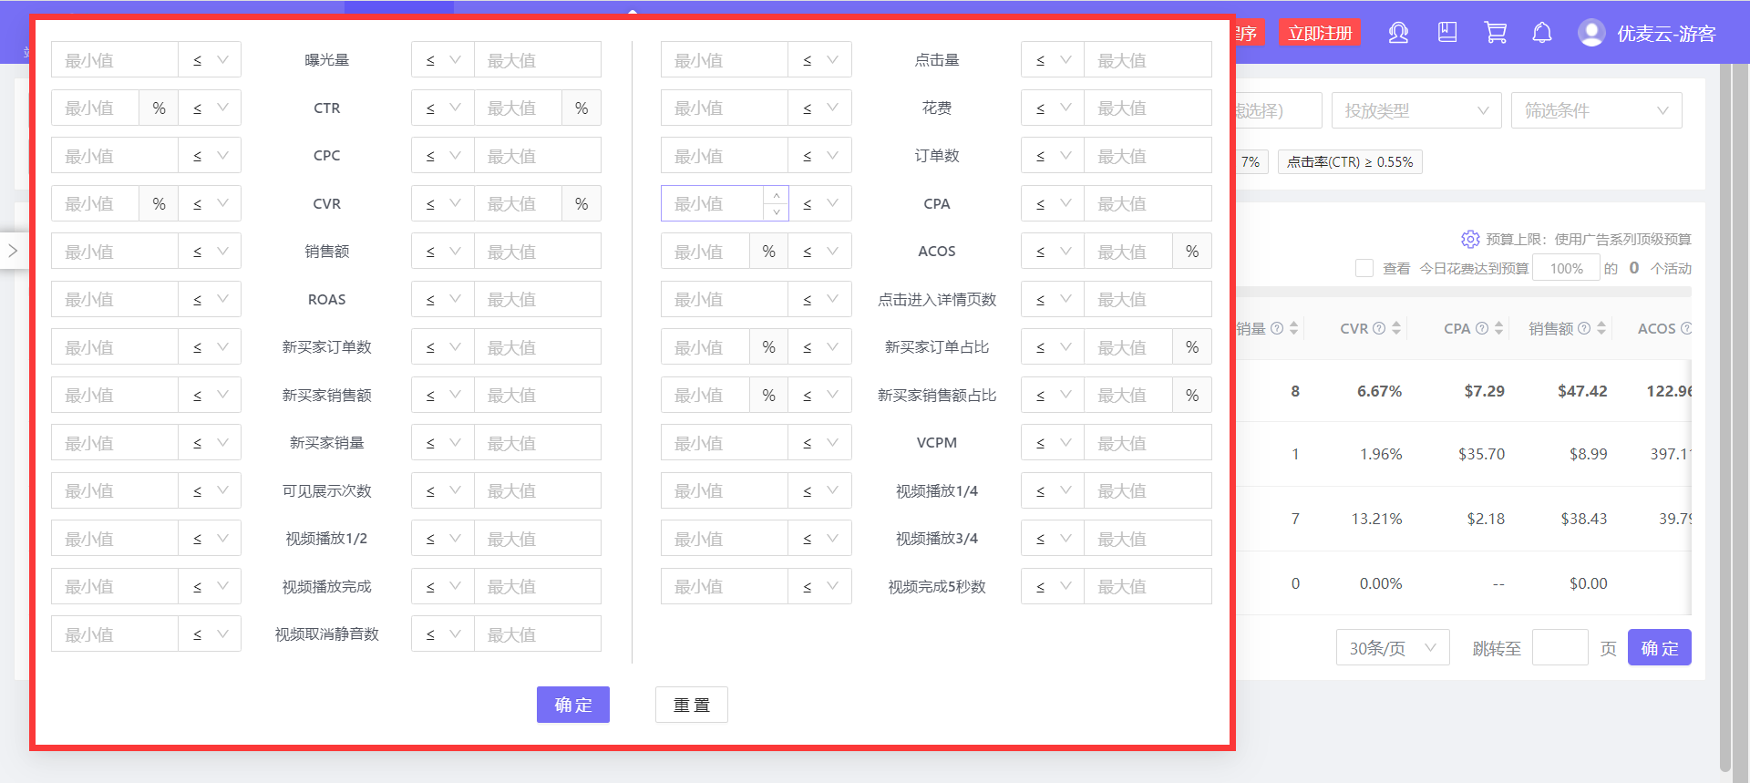Viewport: 1750px width, 783px height.
Task: Click the 新买家销售额 maximum value field
Action: 538,396
